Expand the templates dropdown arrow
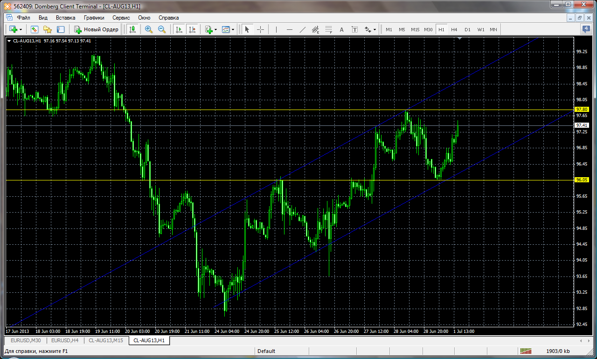 tap(233, 29)
